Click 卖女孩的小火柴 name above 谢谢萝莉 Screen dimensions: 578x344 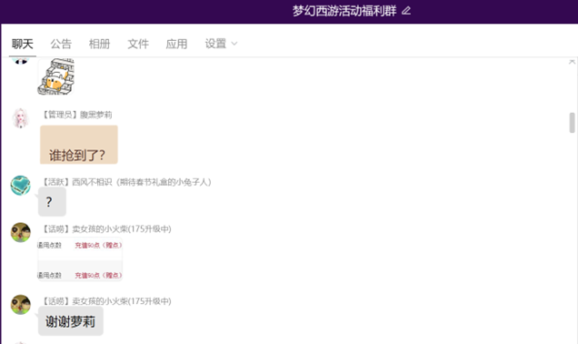[106, 301]
